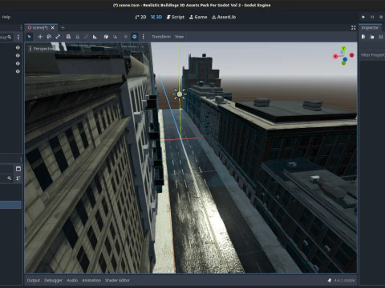Viewport: 385px width, 288px height.
Task: Load resource icon in Inspector
Action: [x=372, y=37]
